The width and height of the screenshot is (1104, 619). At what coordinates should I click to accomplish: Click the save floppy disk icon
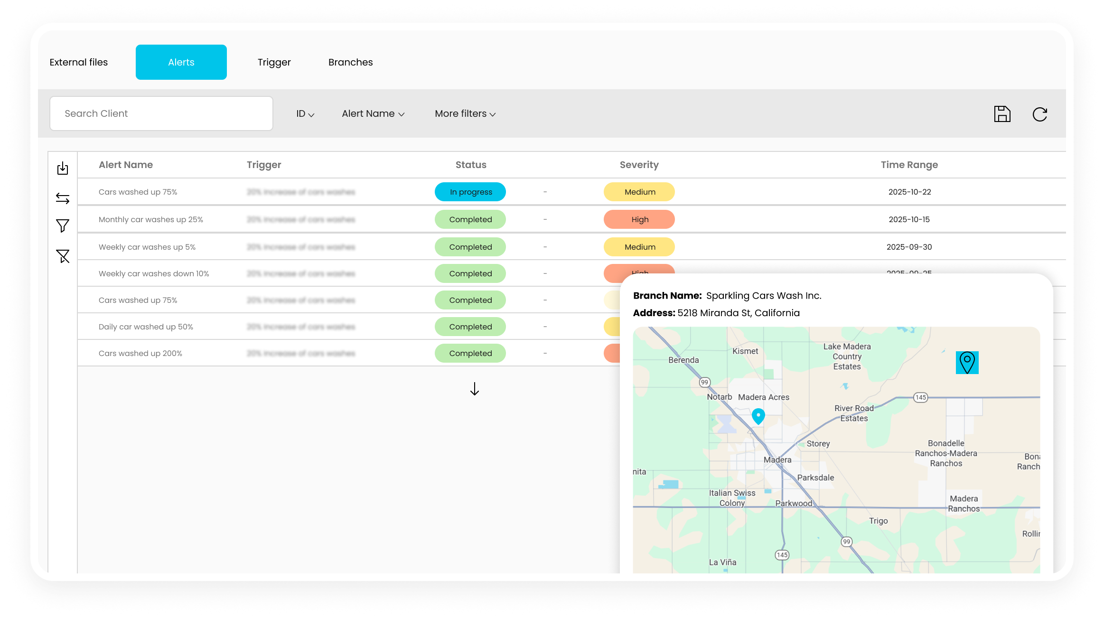1002,114
